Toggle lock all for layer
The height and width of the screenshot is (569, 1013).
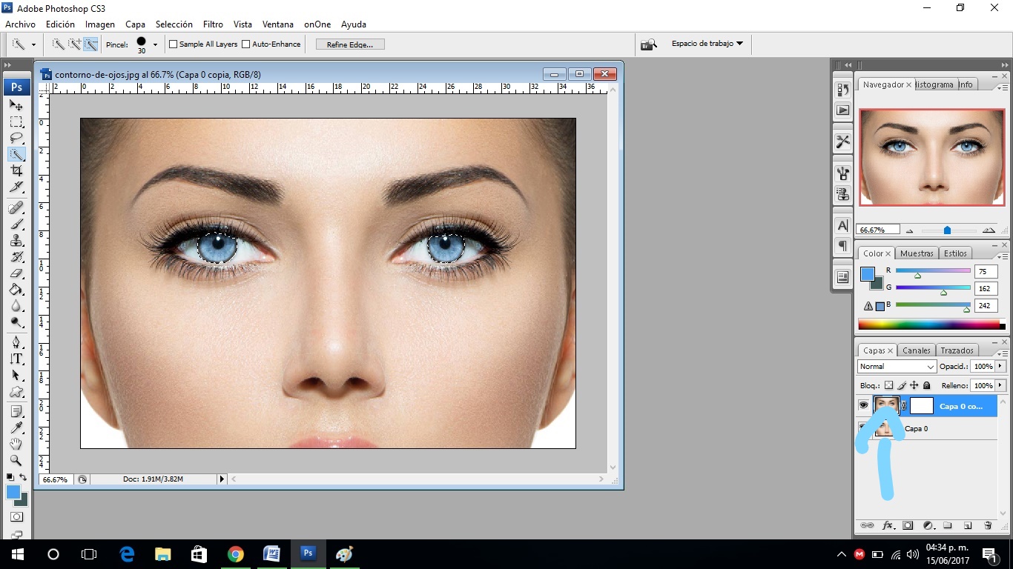coord(927,386)
